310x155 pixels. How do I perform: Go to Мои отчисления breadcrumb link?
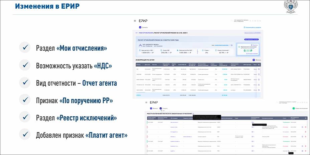coord(146,33)
